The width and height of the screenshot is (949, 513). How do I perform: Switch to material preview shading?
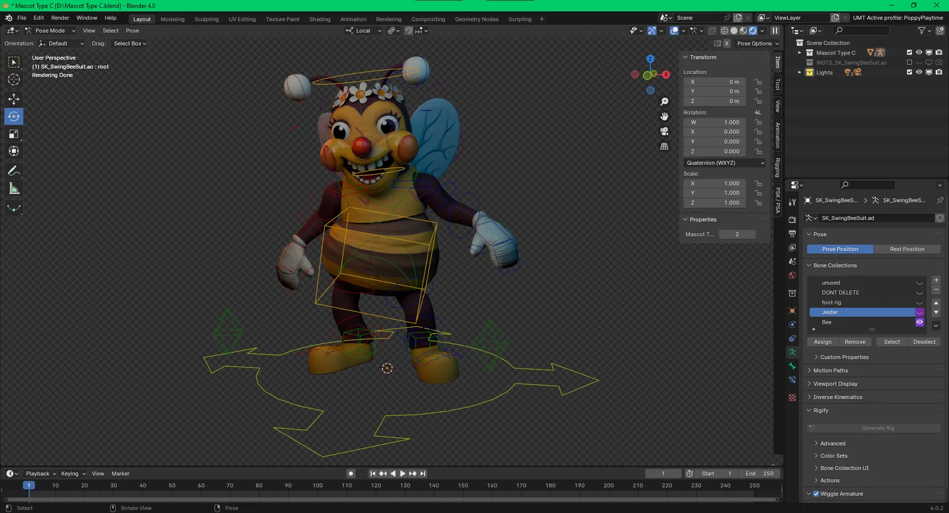743,31
